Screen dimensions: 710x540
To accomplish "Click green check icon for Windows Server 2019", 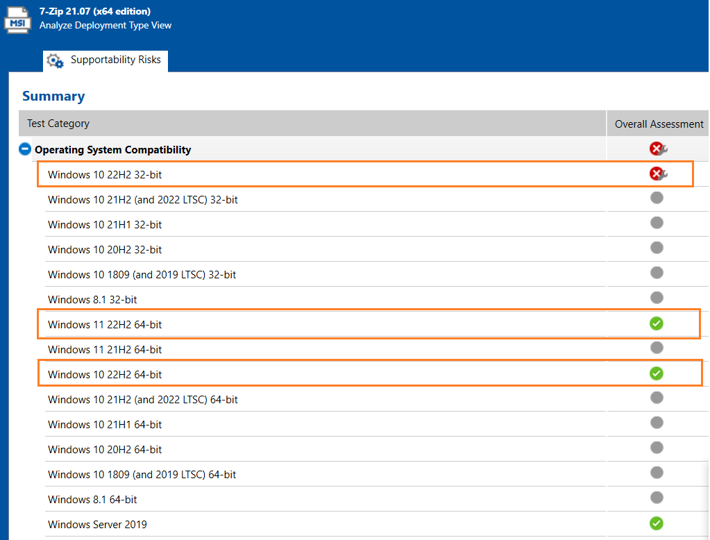I will pyautogui.click(x=657, y=523).
